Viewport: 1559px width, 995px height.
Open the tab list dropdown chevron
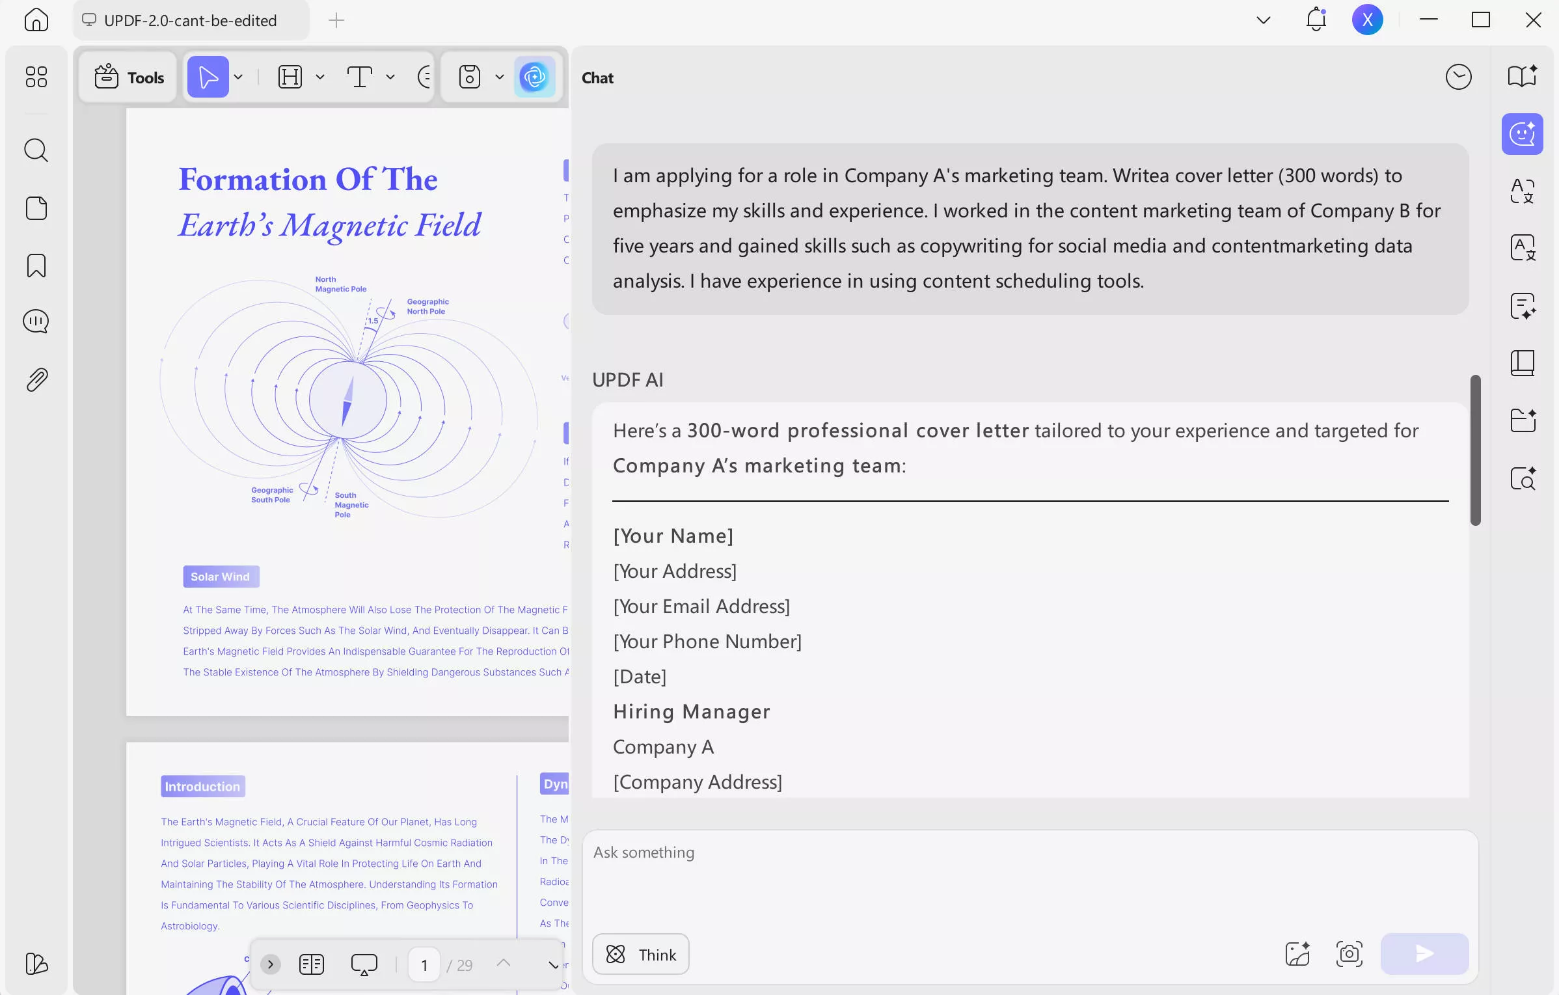tap(1263, 20)
